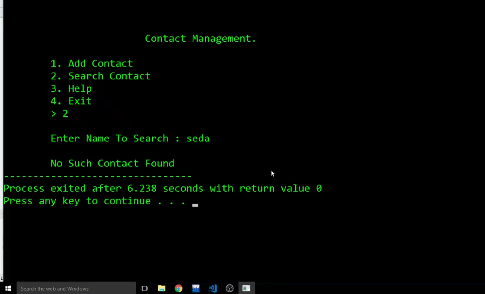Click the '3. Help' menu entry
Screen dimensions: 485x294
click(x=71, y=88)
